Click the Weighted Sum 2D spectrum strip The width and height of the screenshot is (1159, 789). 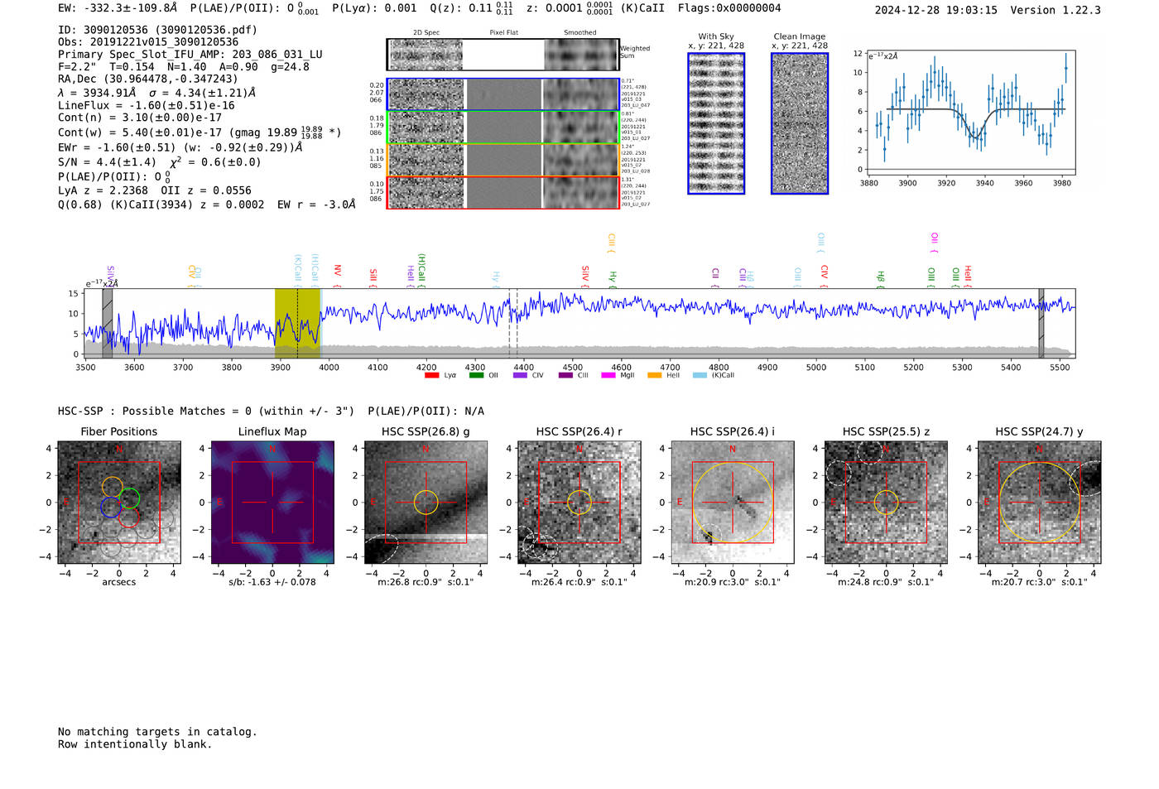pos(503,55)
